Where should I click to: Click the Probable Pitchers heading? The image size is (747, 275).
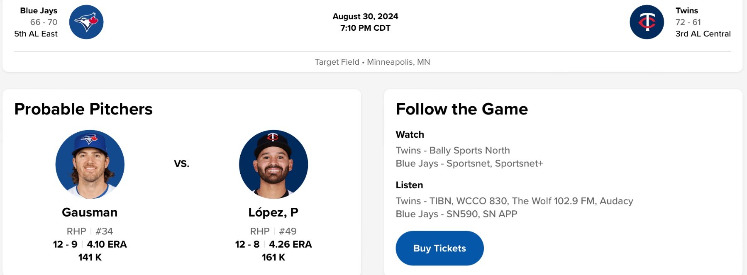click(83, 109)
